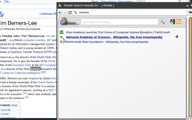Image resolution: width=192 pixels, height=120 pixels.
Task: Click the Science address bar text
Action: [84, 12]
